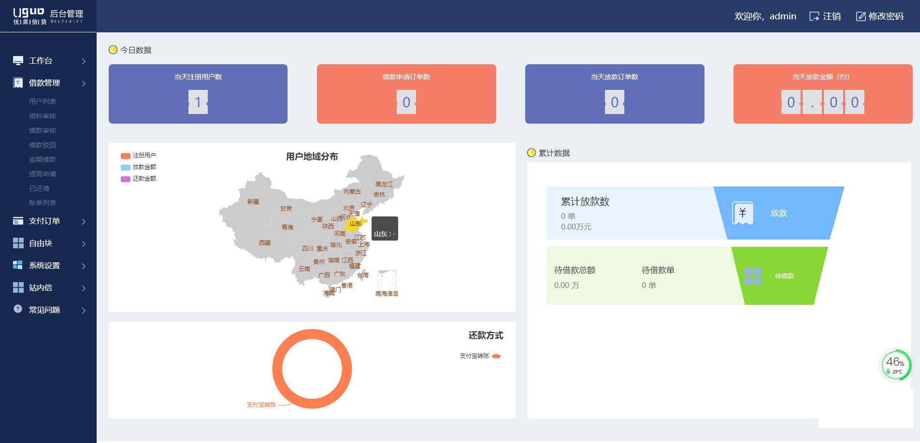Click the 46% temperature floating widget
This screenshot has width=920, height=443.
point(896,365)
